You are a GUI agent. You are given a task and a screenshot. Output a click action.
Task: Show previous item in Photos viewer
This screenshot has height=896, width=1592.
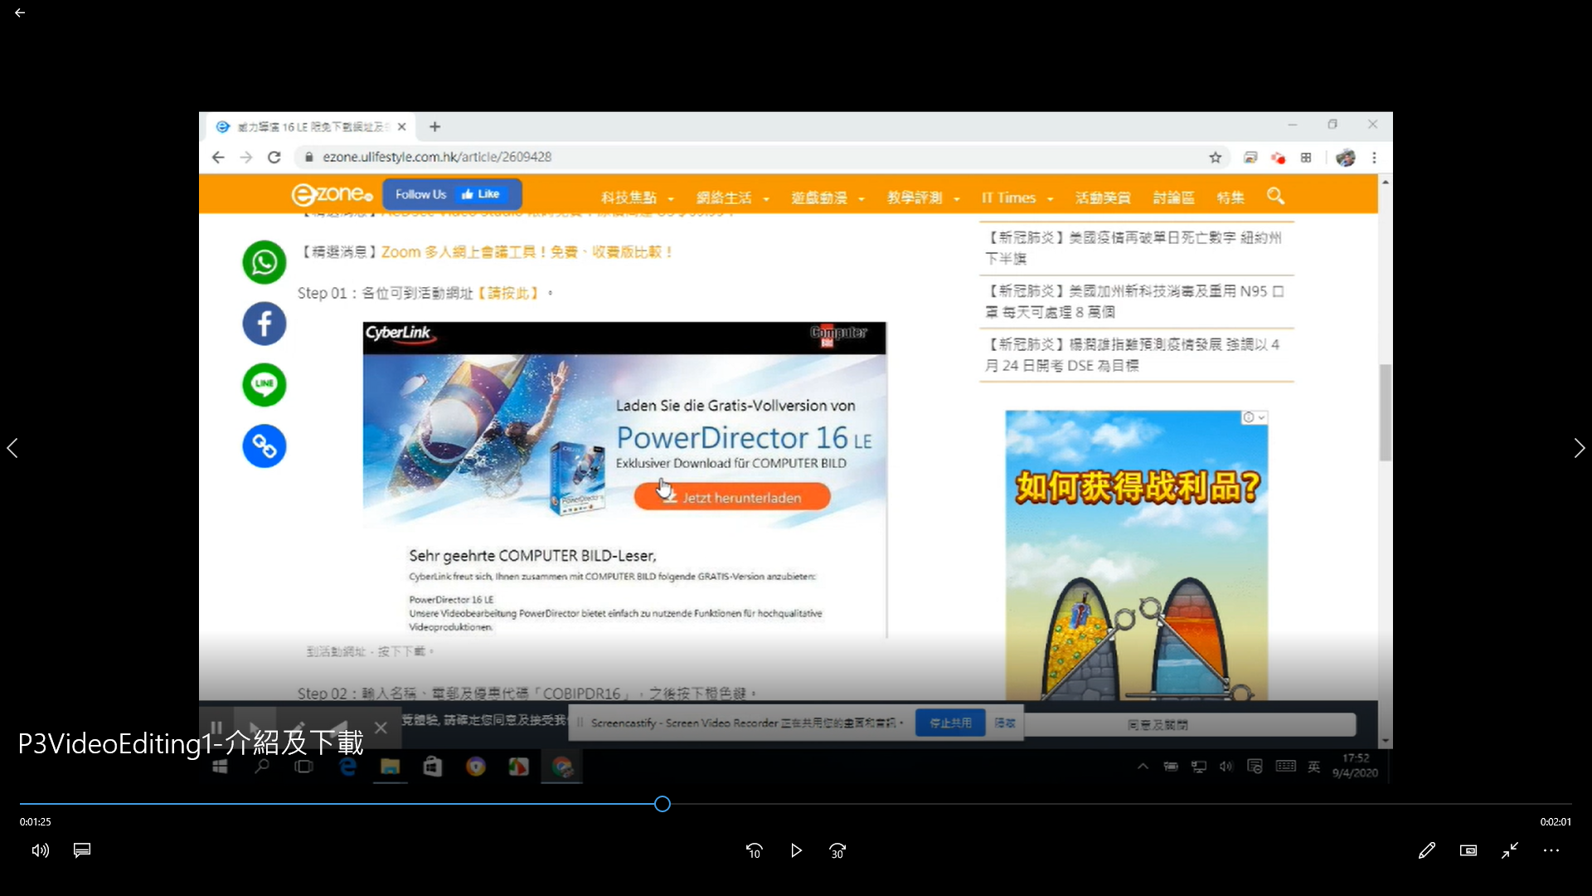pos(12,448)
